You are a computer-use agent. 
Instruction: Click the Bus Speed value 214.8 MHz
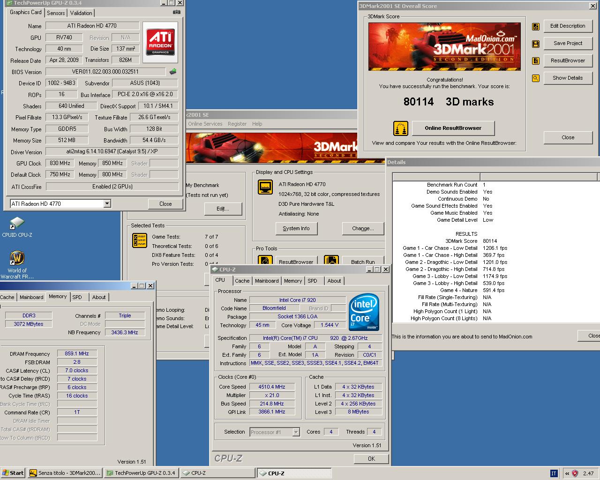click(272, 404)
